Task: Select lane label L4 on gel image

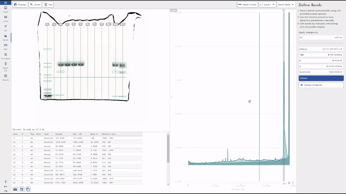Action: (67, 25)
